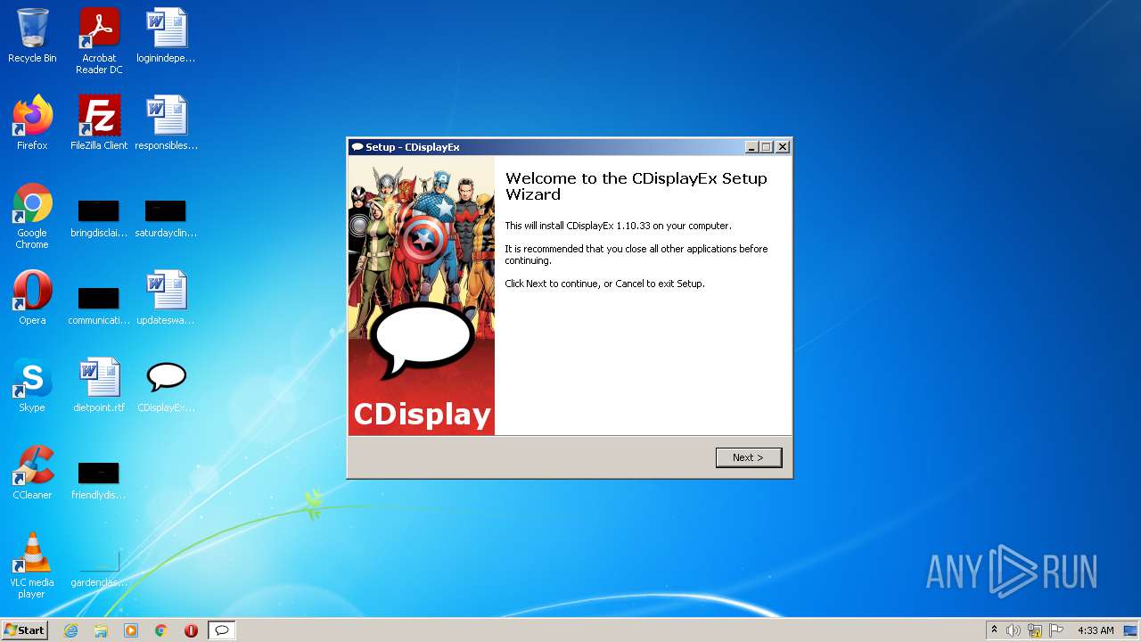Click the Next button in Setup wizard

click(749, 457)
